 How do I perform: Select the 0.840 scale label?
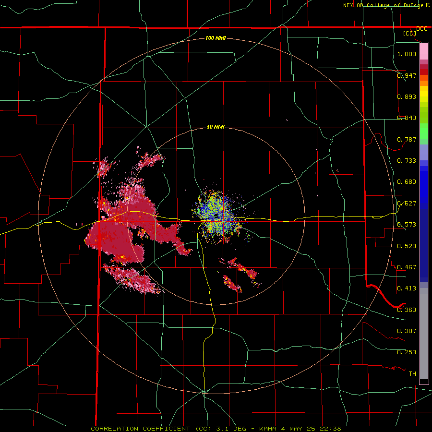407,118
